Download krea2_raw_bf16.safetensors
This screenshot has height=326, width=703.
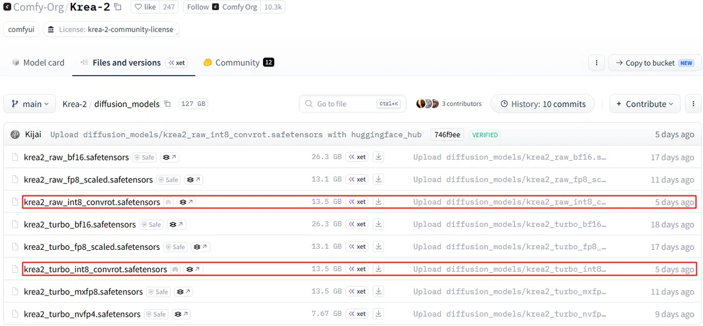pos(379,157)
